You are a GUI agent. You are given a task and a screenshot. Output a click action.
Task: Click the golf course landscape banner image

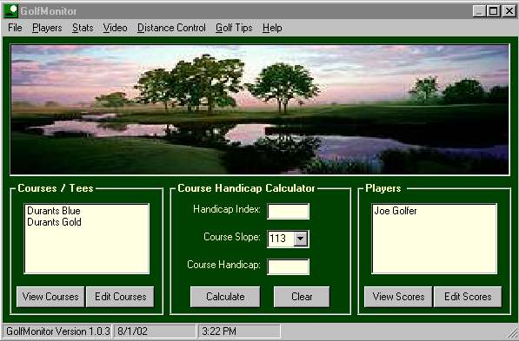(260, 109)
